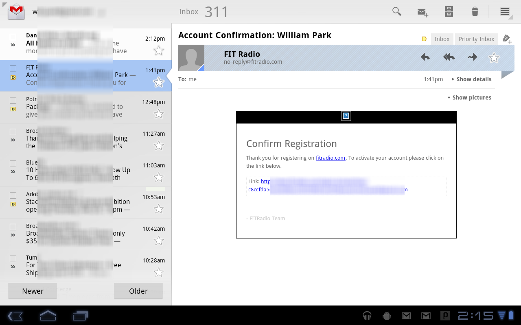Tap first Gmail notification icon

pos(406,316)
